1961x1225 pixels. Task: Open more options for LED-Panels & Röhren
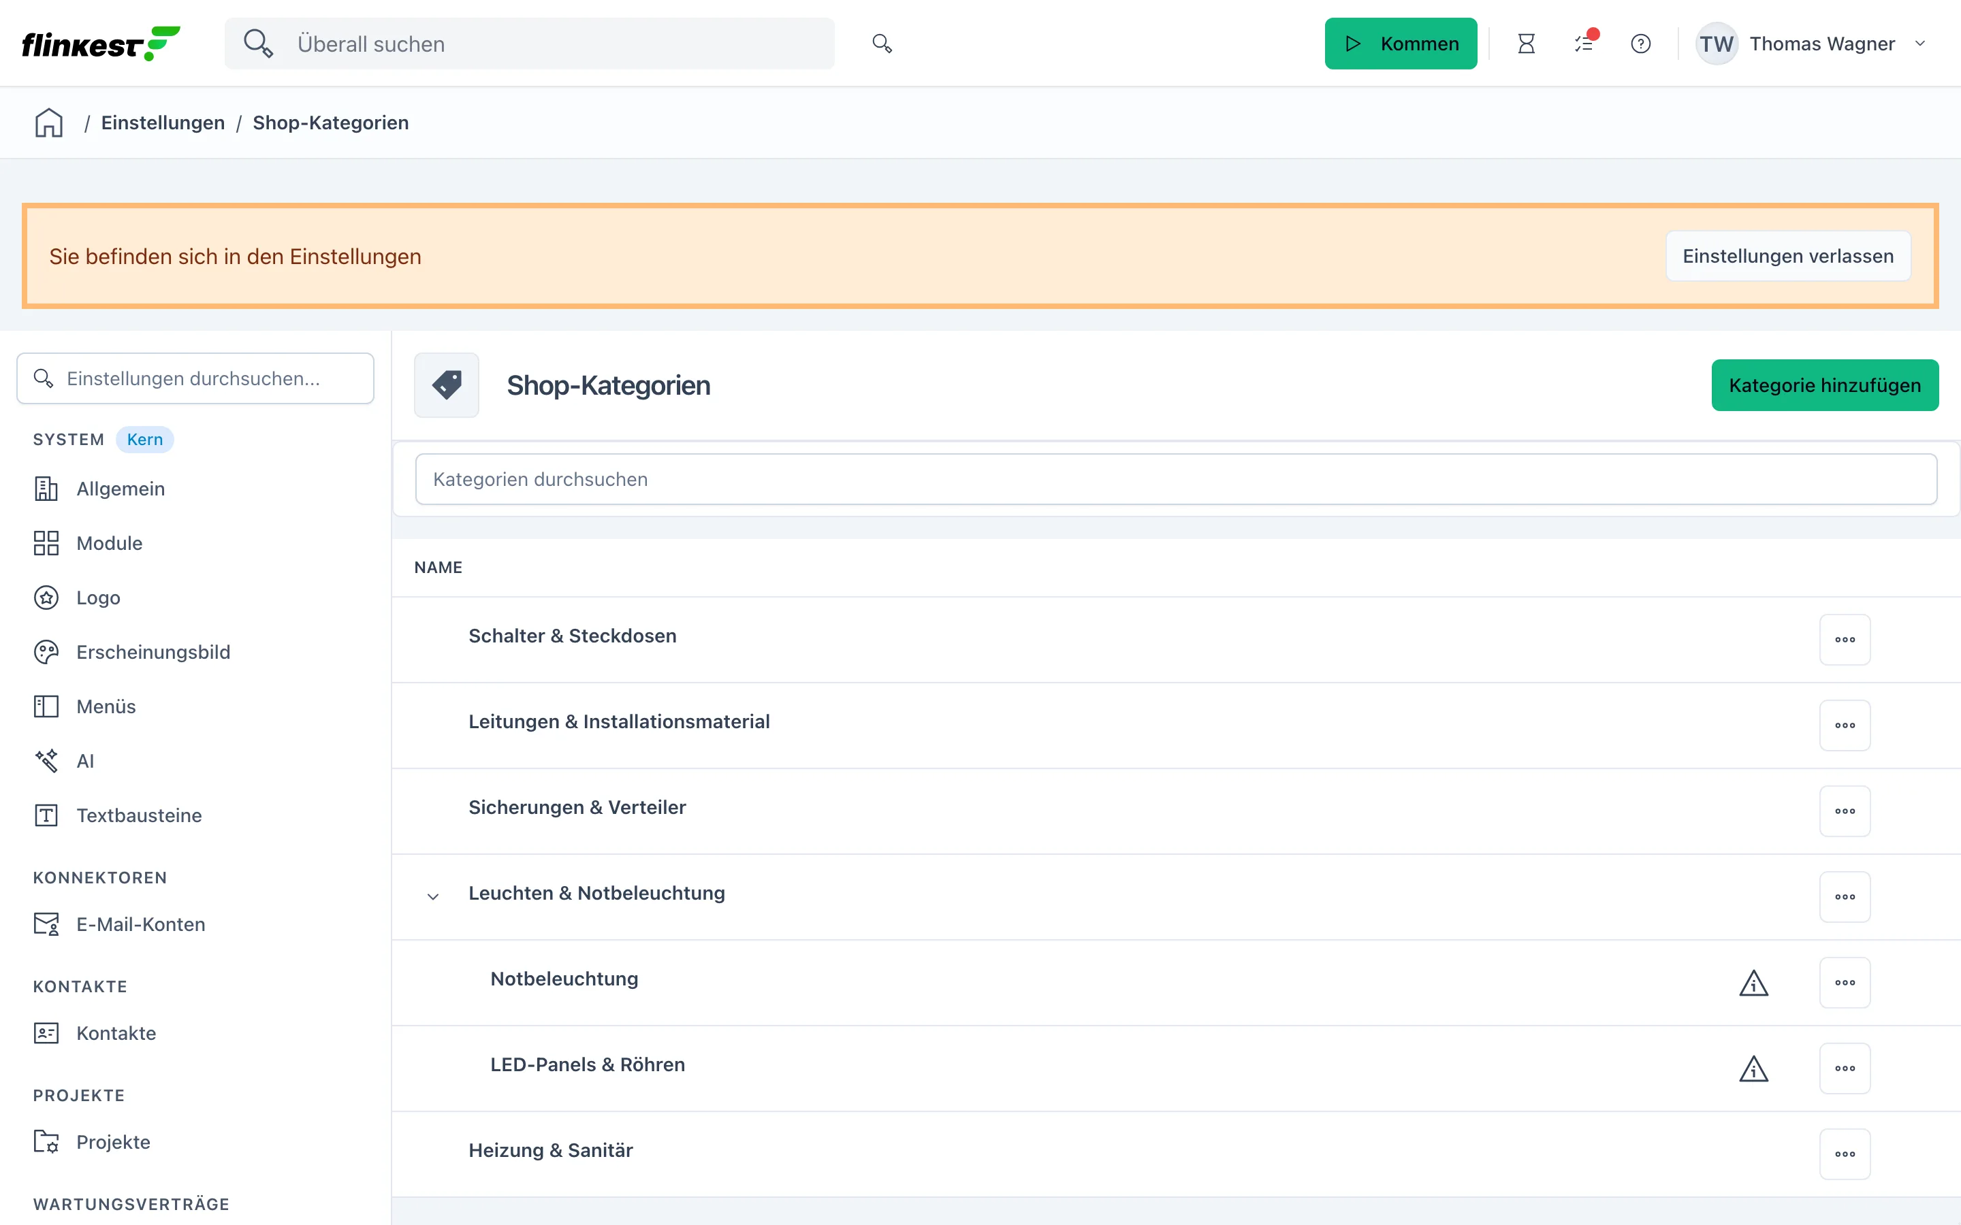coord(1845,1068)
